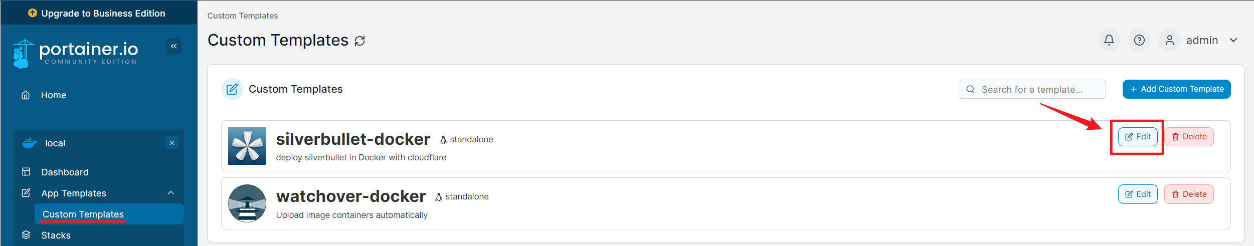
Task: Click the silverbullet-docker template logo
Action: click(247, 146)
